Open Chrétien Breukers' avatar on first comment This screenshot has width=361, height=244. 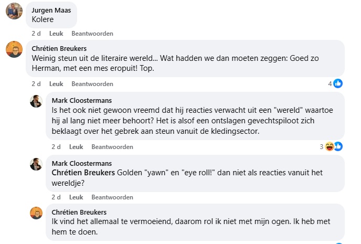tap(14, 49)
